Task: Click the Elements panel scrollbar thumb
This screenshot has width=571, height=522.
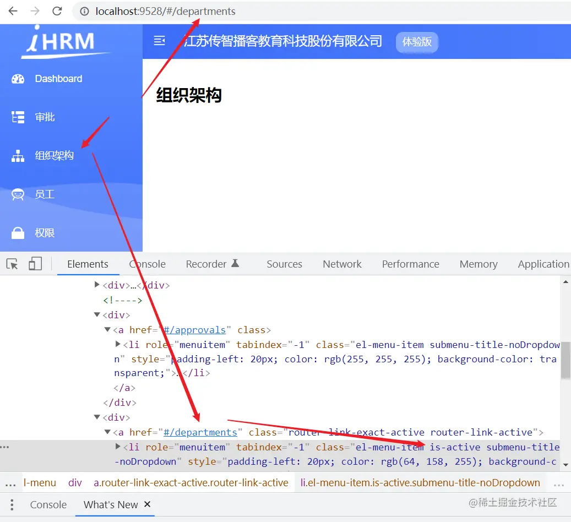Action: pos(565,360)
